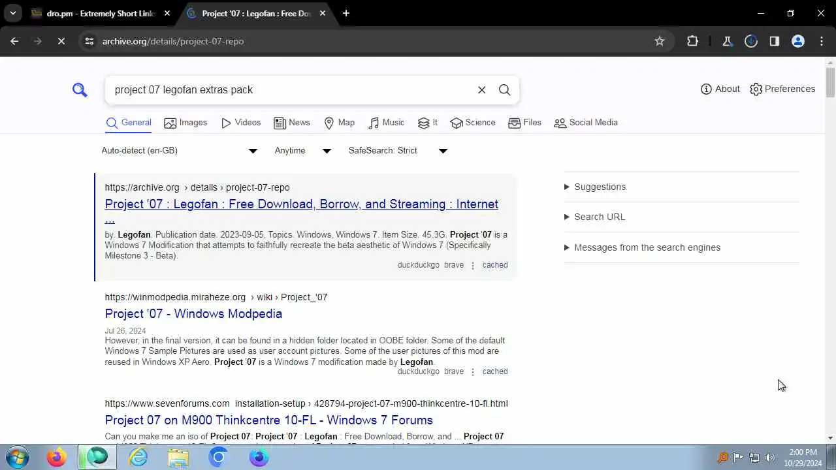Click the page scrollbar down arrow

click(x=830, y=438)
